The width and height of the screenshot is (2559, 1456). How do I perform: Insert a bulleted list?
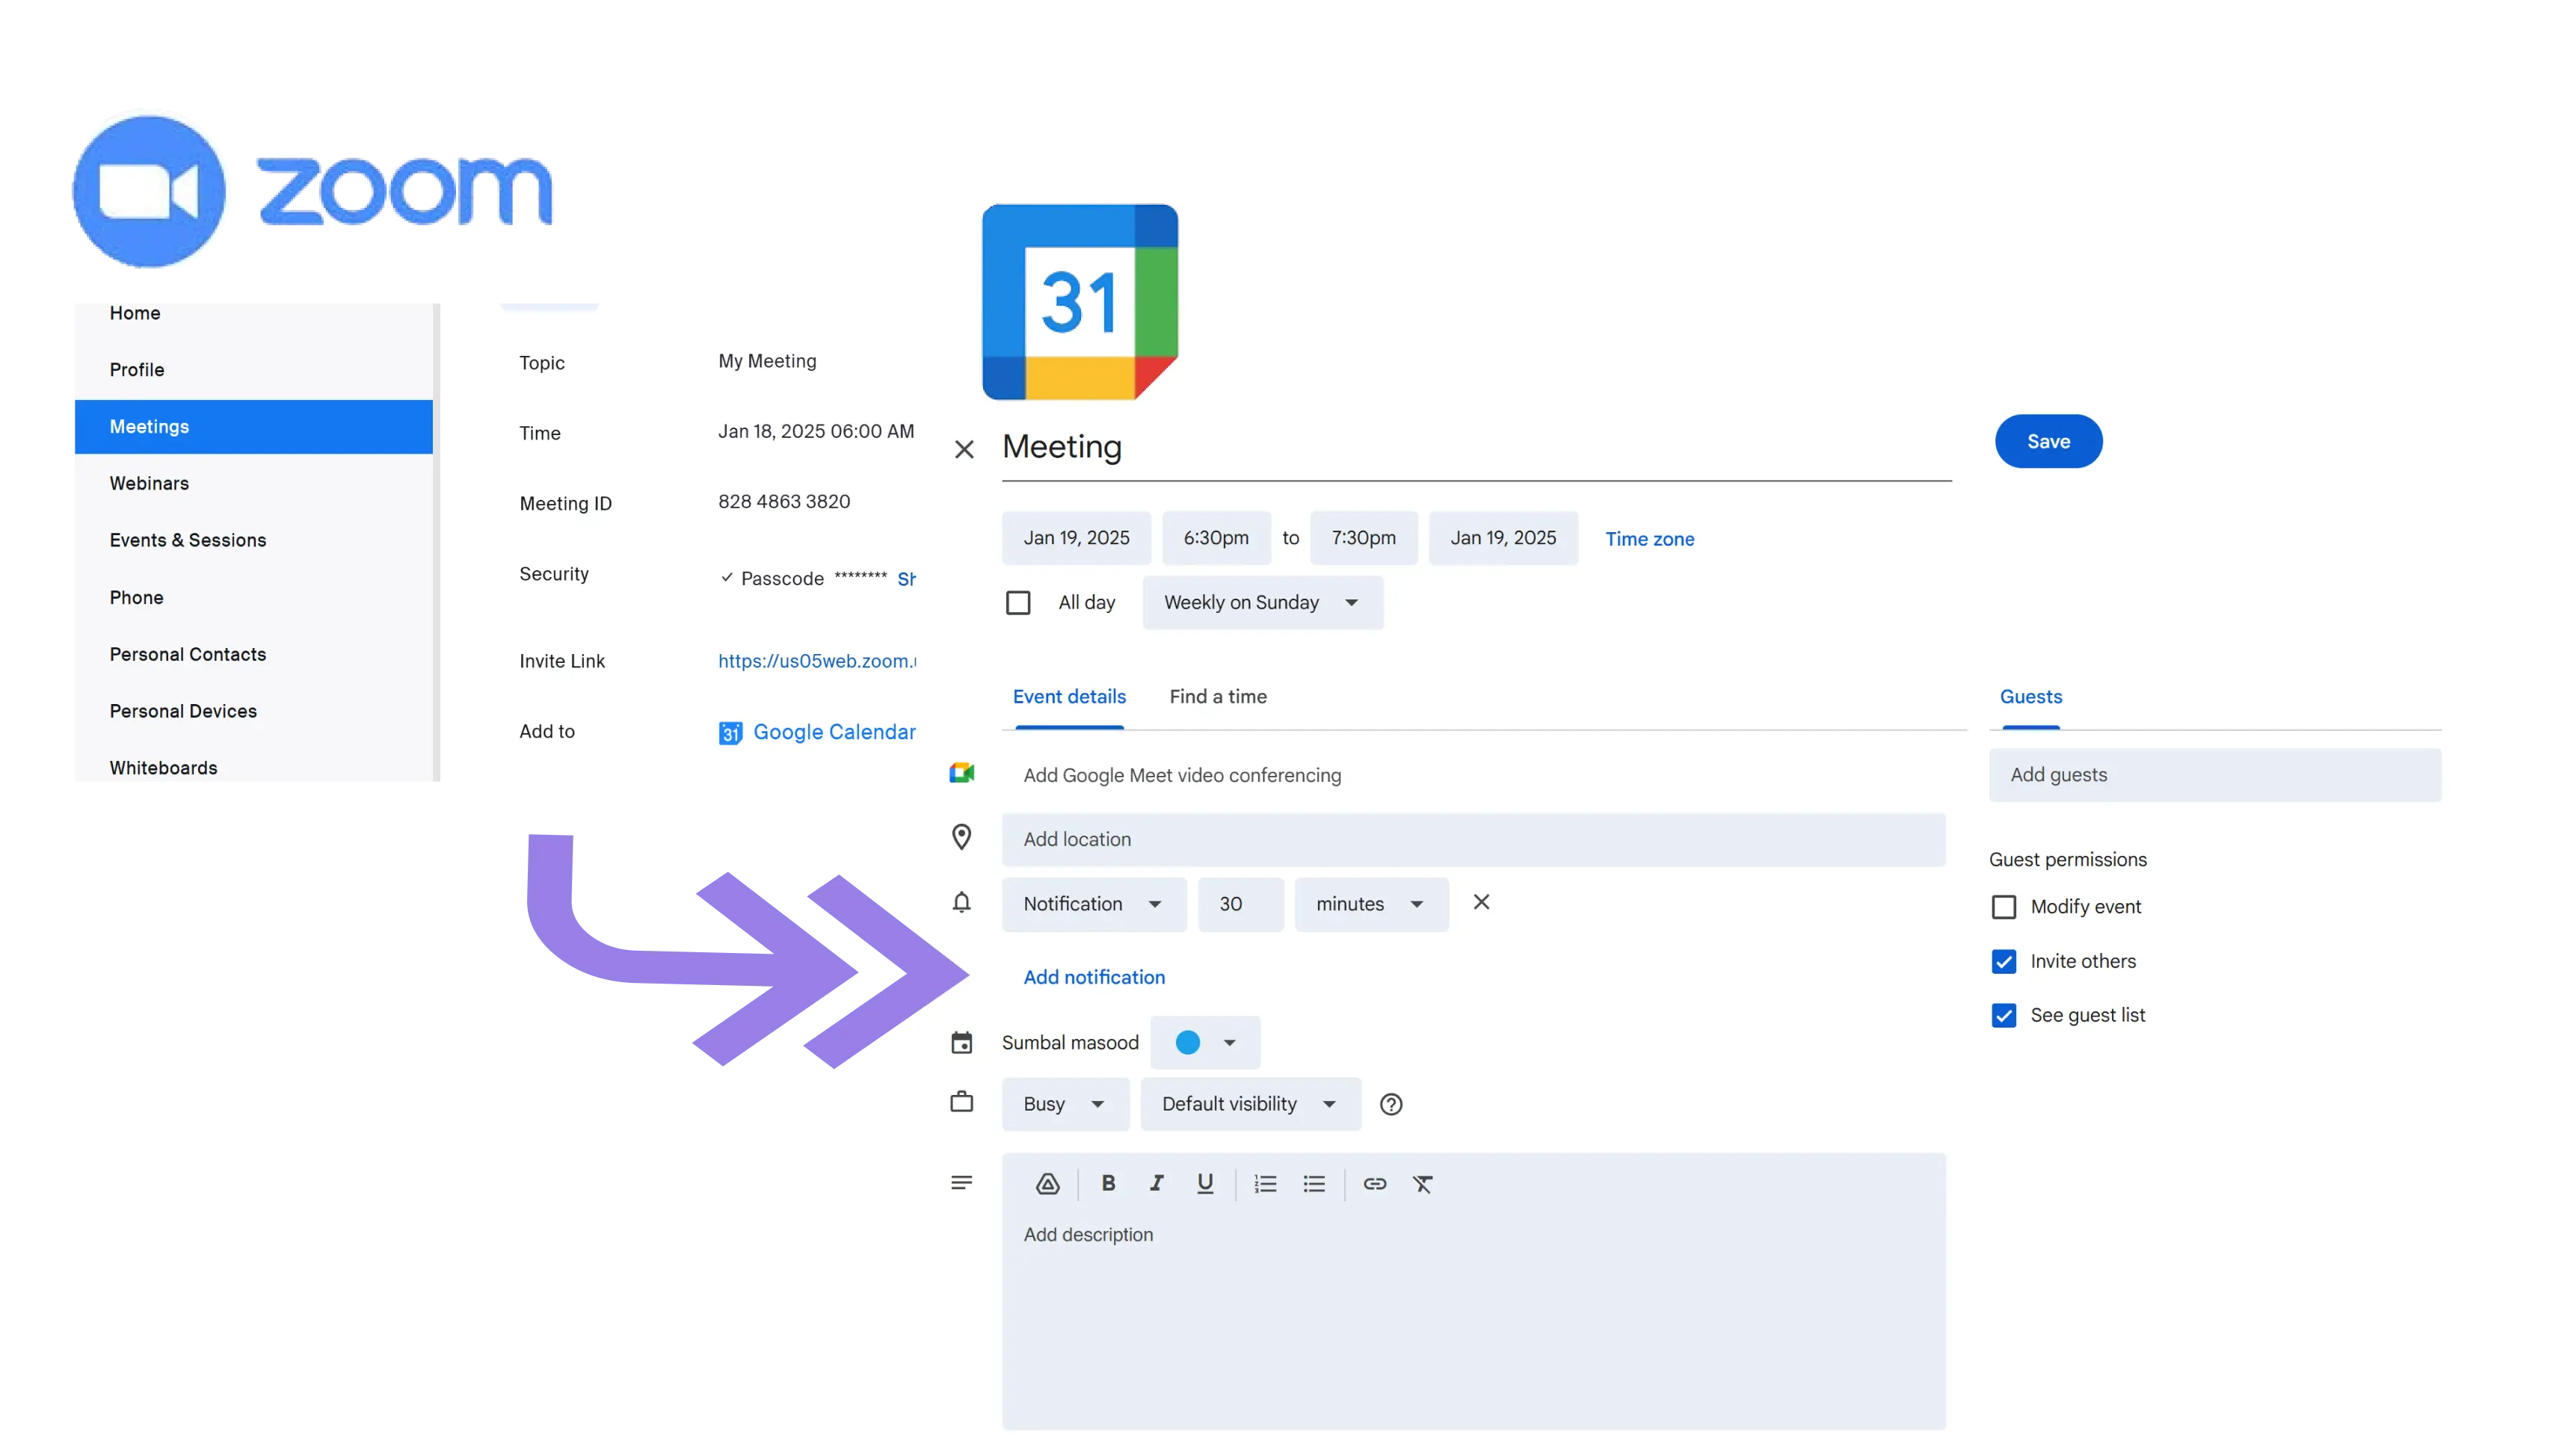coord(1314,1184)
